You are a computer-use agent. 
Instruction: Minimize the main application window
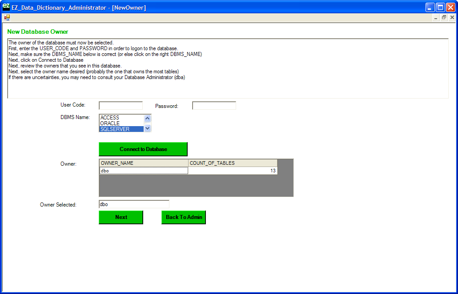(x=430, y=7)
